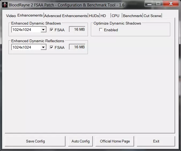This screenshot has height=151, width=181.
Task: Click the BloodRayne app icon in title bar
Action: point(5,5)
